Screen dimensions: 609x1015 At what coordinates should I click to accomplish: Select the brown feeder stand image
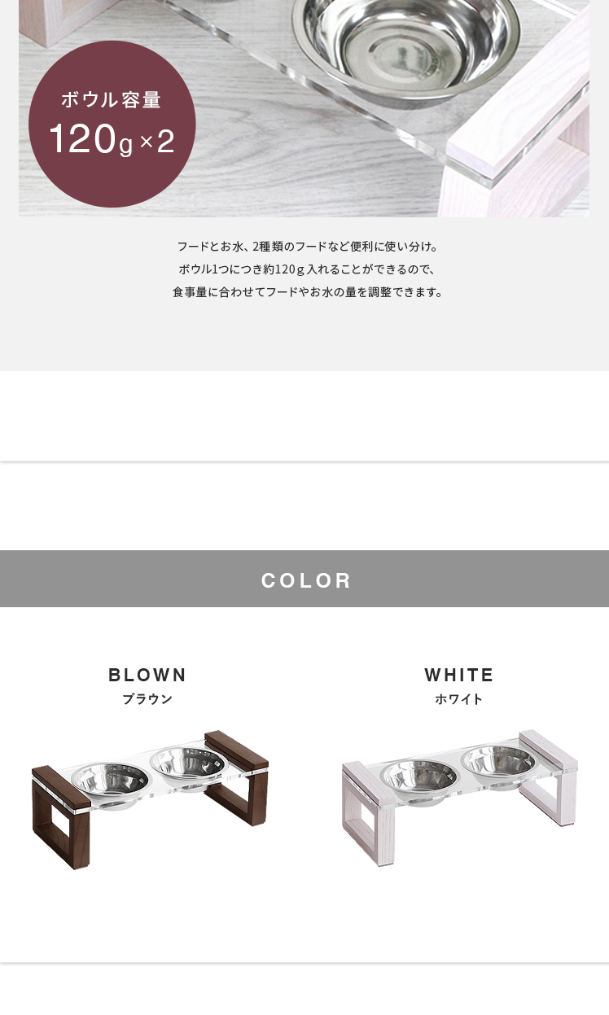(x=151, y=799)
